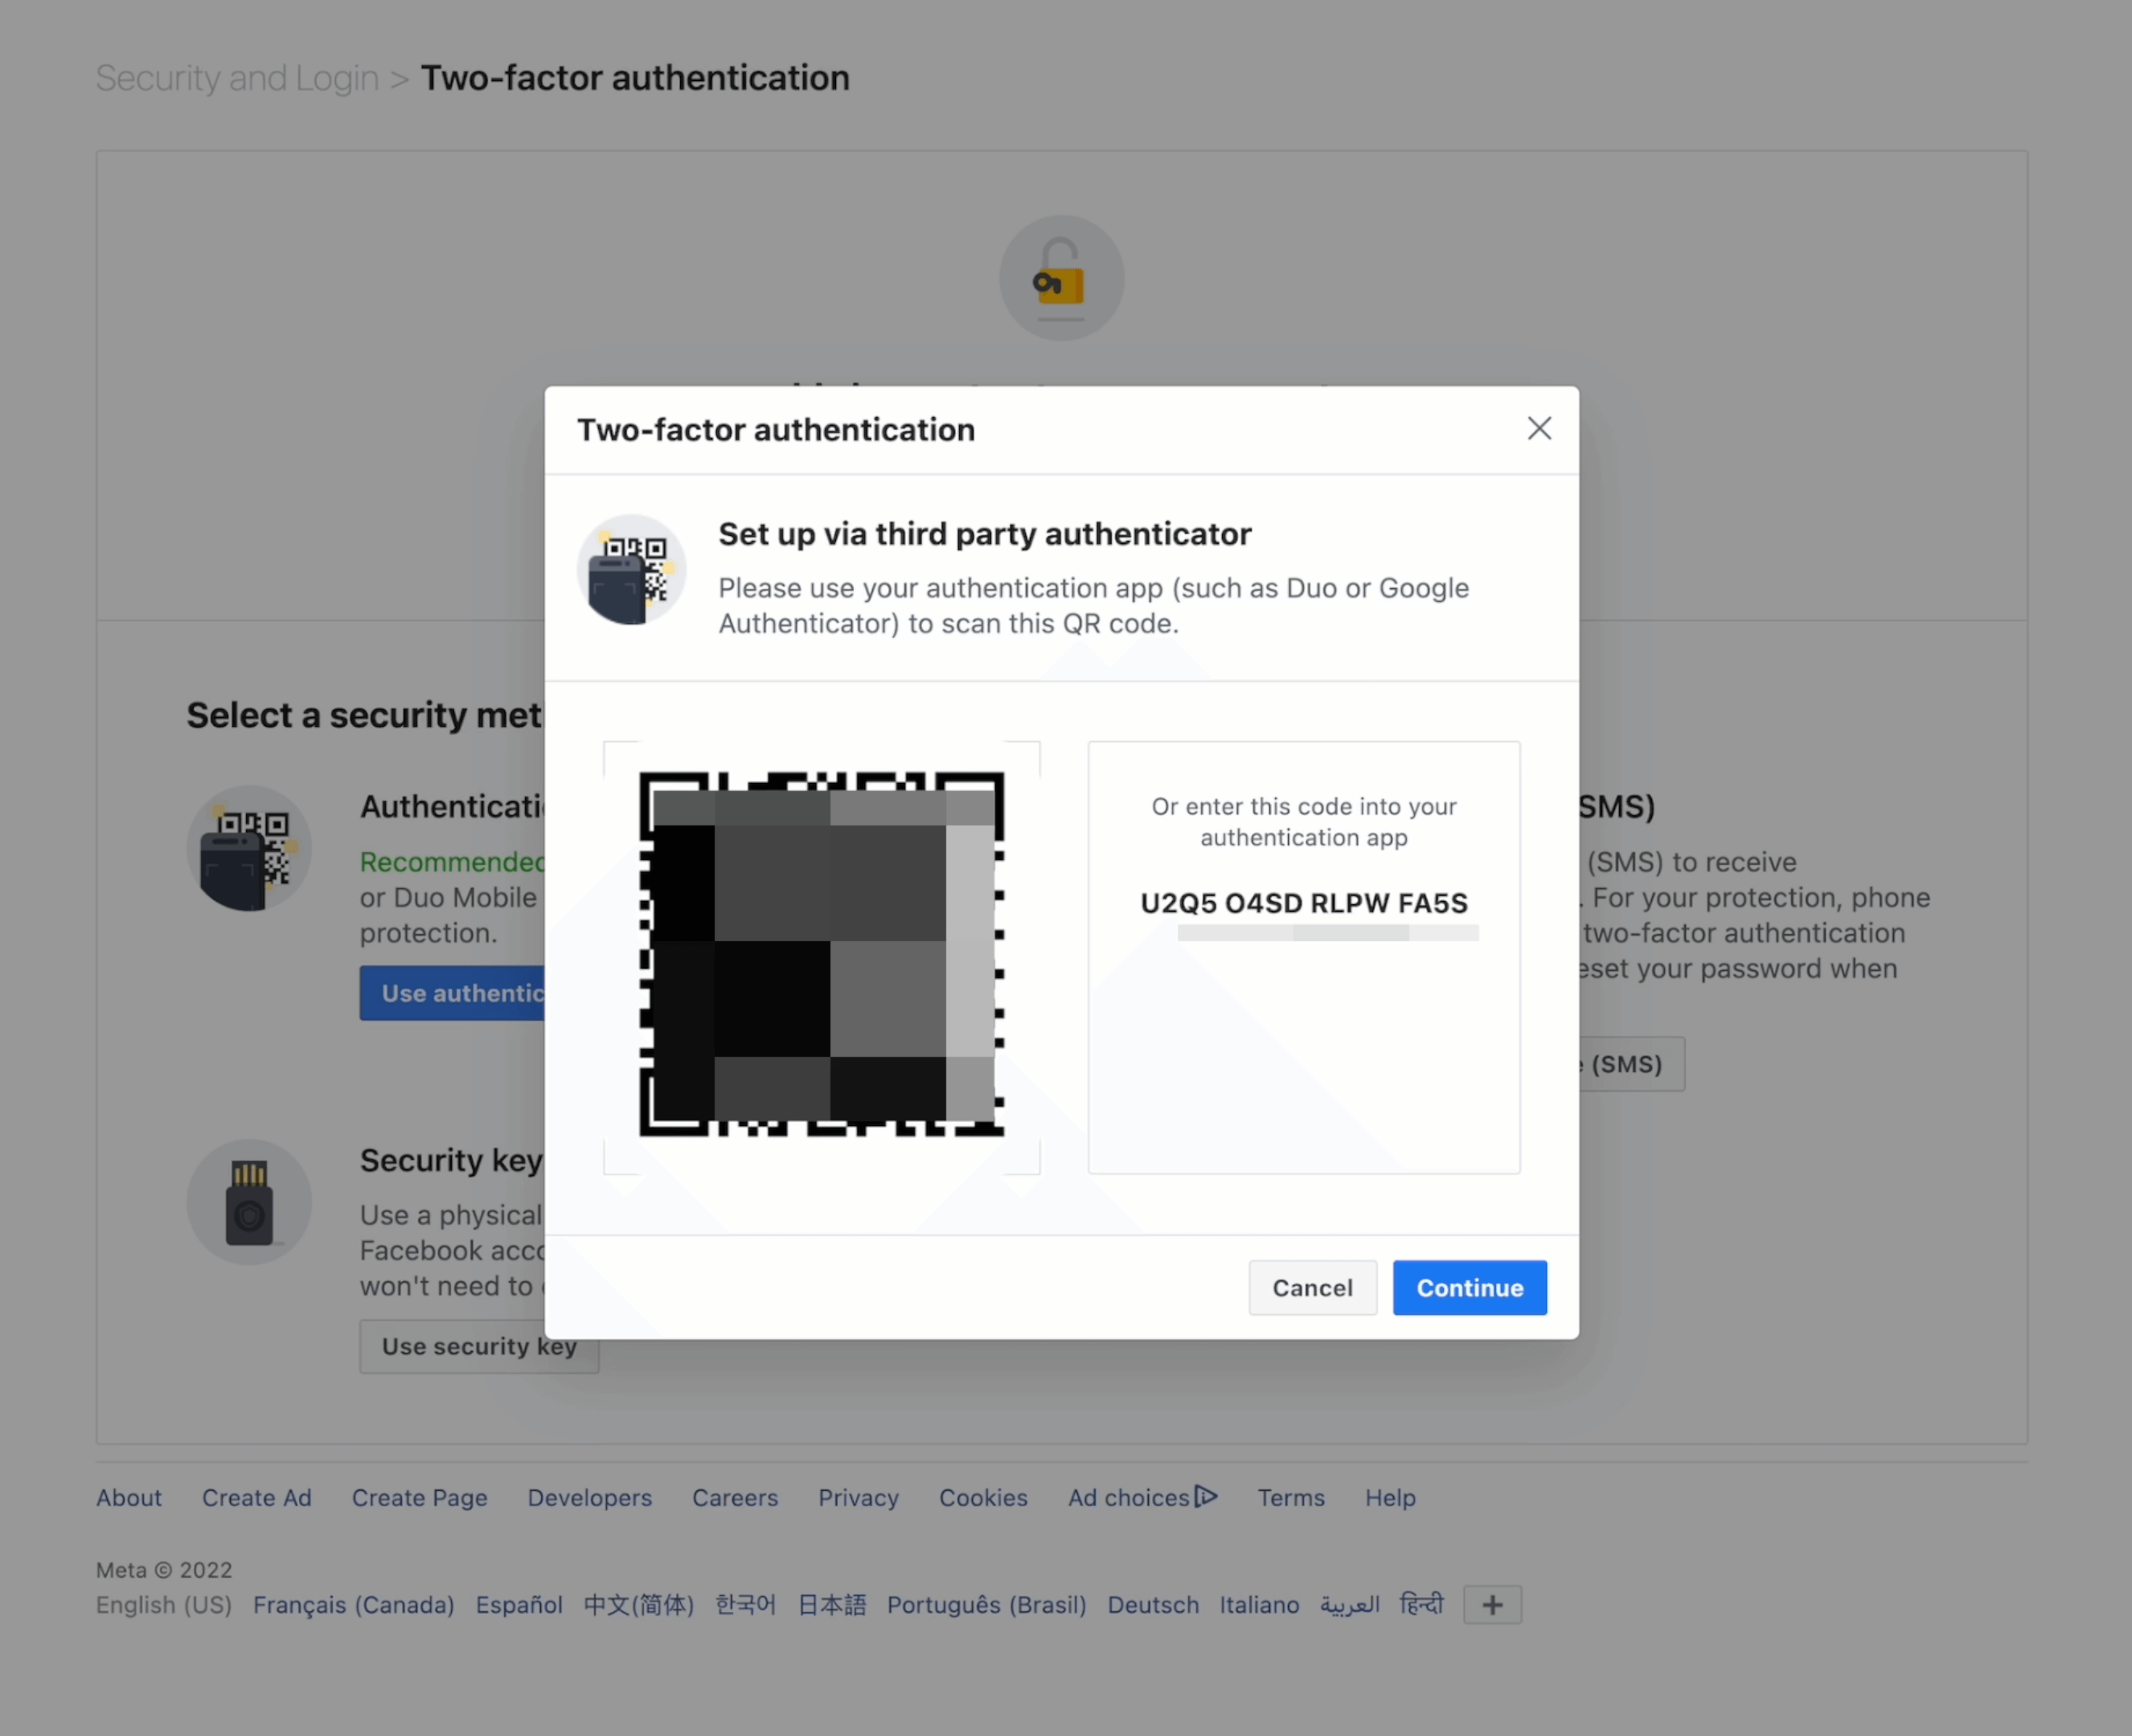Click the QR phone icon in the dialog
Image resolution: width=2132 pixels, height=1736 pixels.
pyautogui.click(x=631, y=570)
